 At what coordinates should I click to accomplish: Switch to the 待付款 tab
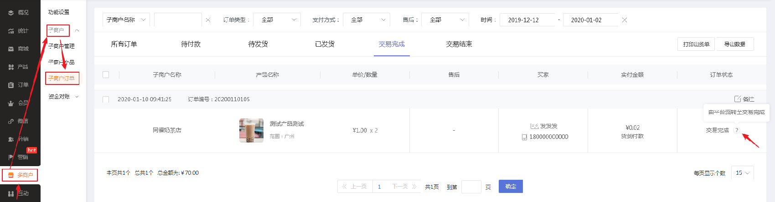click(191, 44)
